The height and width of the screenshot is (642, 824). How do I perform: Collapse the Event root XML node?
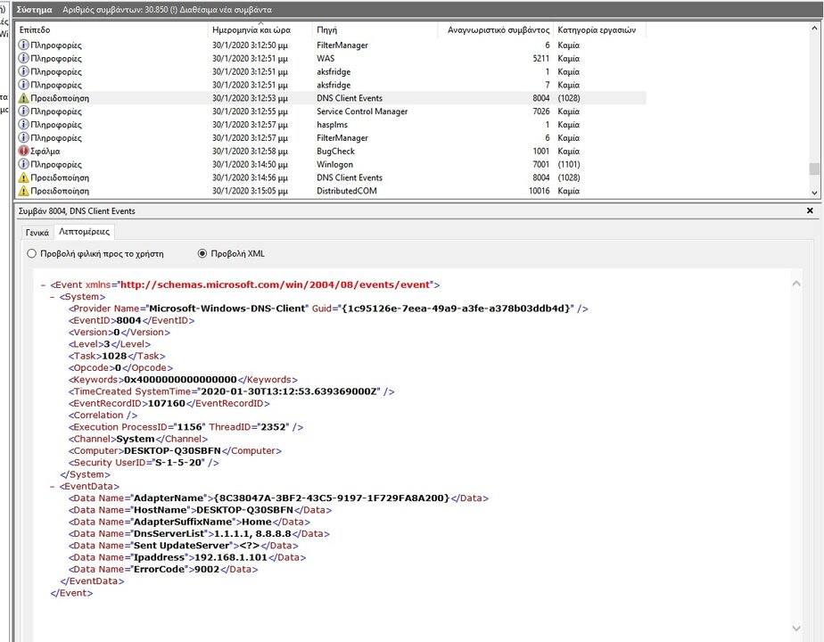click(44, 285)
